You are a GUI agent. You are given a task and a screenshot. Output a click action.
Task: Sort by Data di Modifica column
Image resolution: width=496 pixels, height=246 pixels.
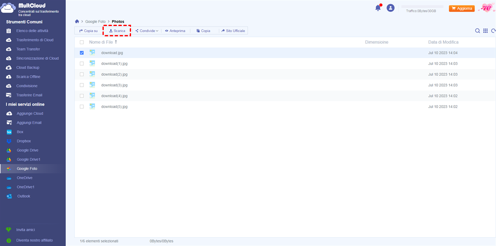click(x=443, y=42)
